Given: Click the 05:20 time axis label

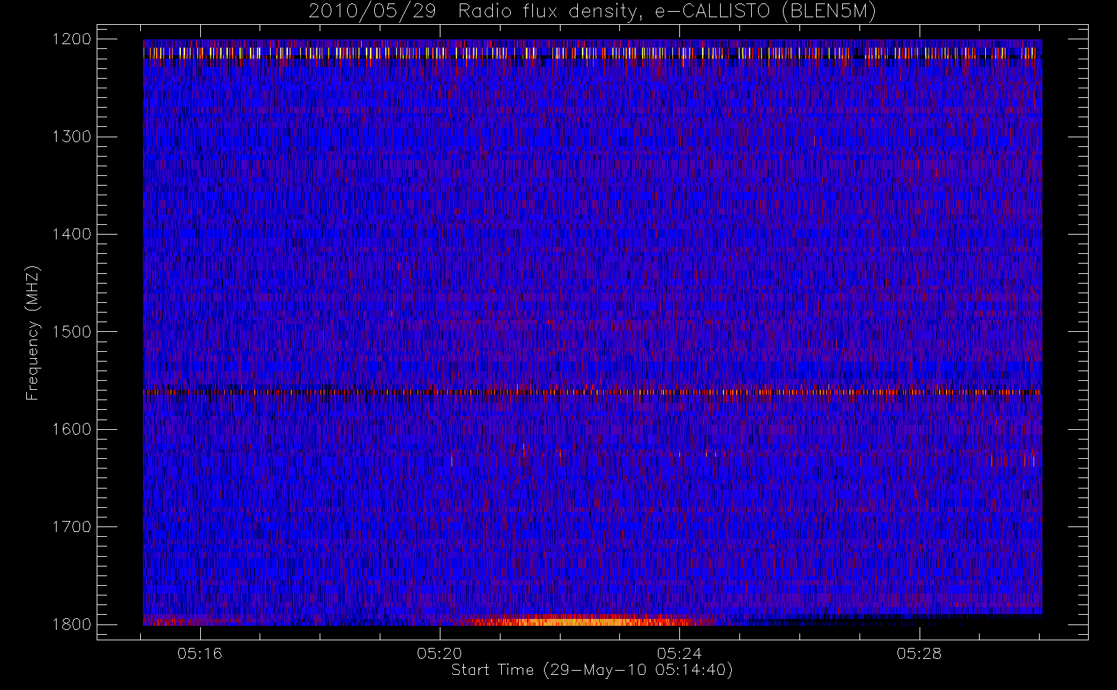Looking at the screenshot, I should 439,653.
